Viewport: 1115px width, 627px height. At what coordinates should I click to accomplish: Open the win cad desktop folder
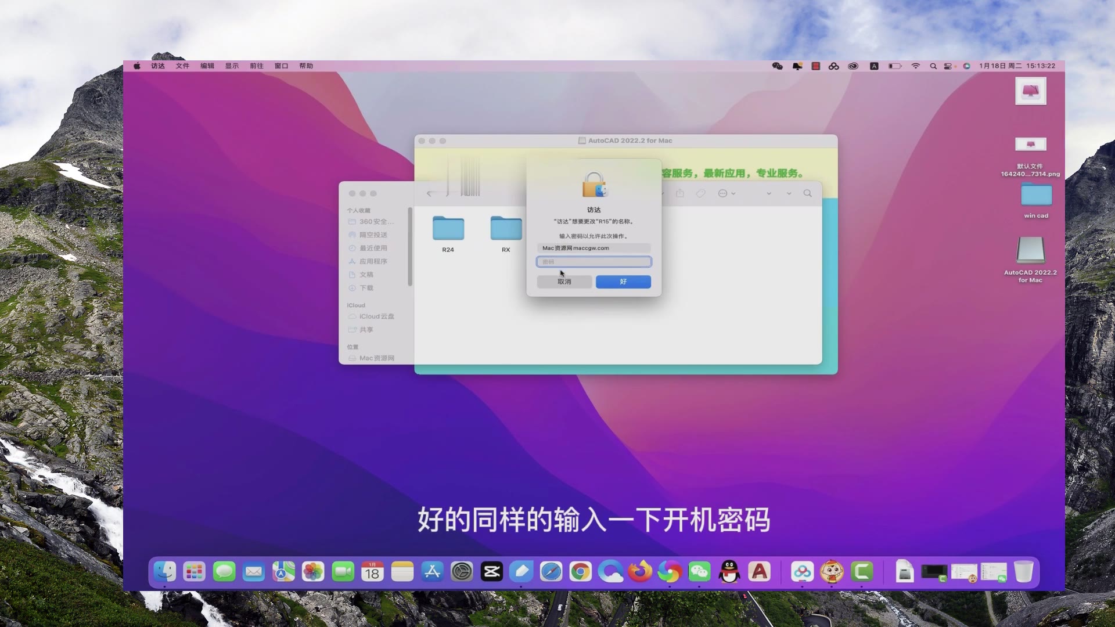tap(1036, 200)
